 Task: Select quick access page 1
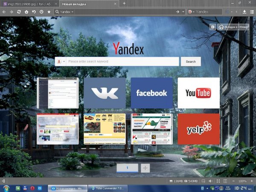click(127, 168)
